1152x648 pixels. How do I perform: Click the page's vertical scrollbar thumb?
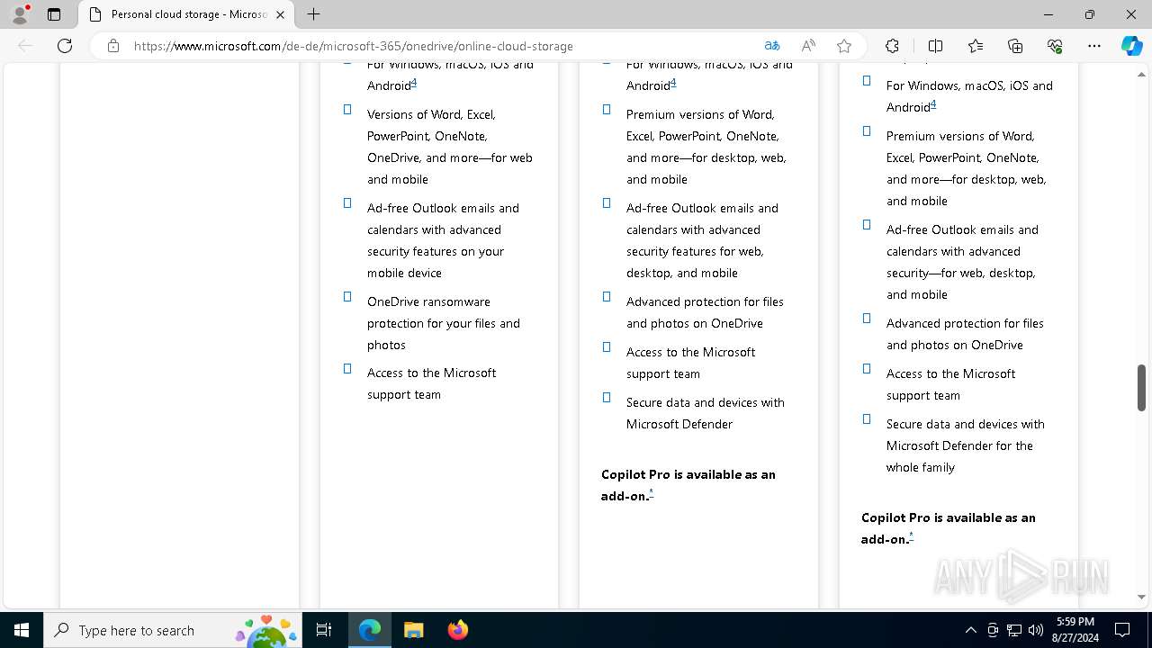(x=1141, y=387)
